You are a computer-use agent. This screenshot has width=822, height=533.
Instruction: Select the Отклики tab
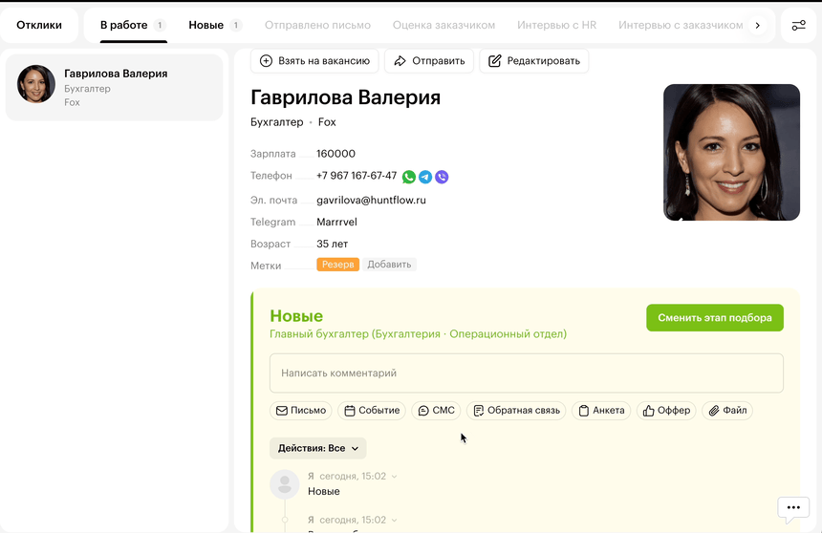click(39, 25)
